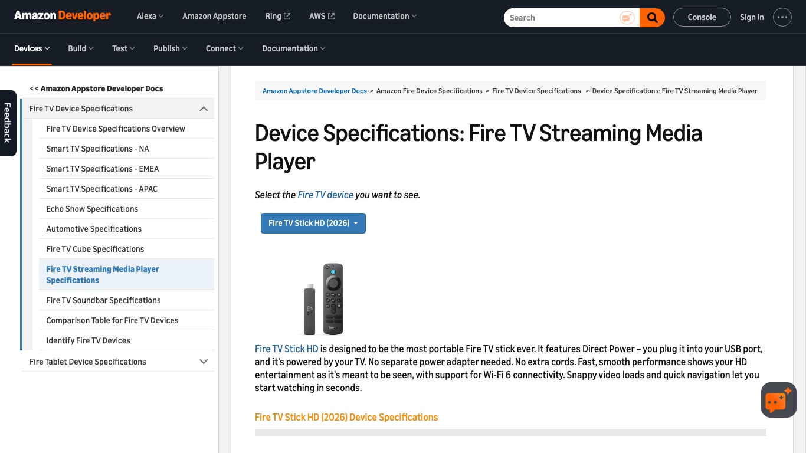Open the Connect dropdown menu
Image resolution: width=806 pixels, height=453 pixels.
click(225, 48)
